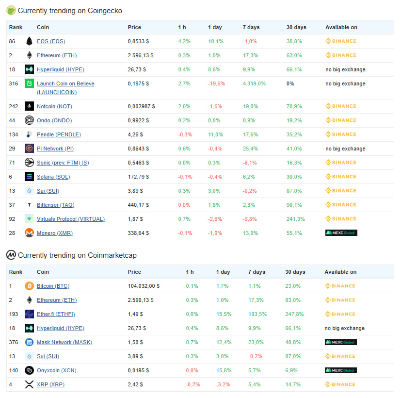The width and height of the screenshot is (402, 398).
Task: Click the Onyxcoin icon
Action: click(x=29, y=370)
